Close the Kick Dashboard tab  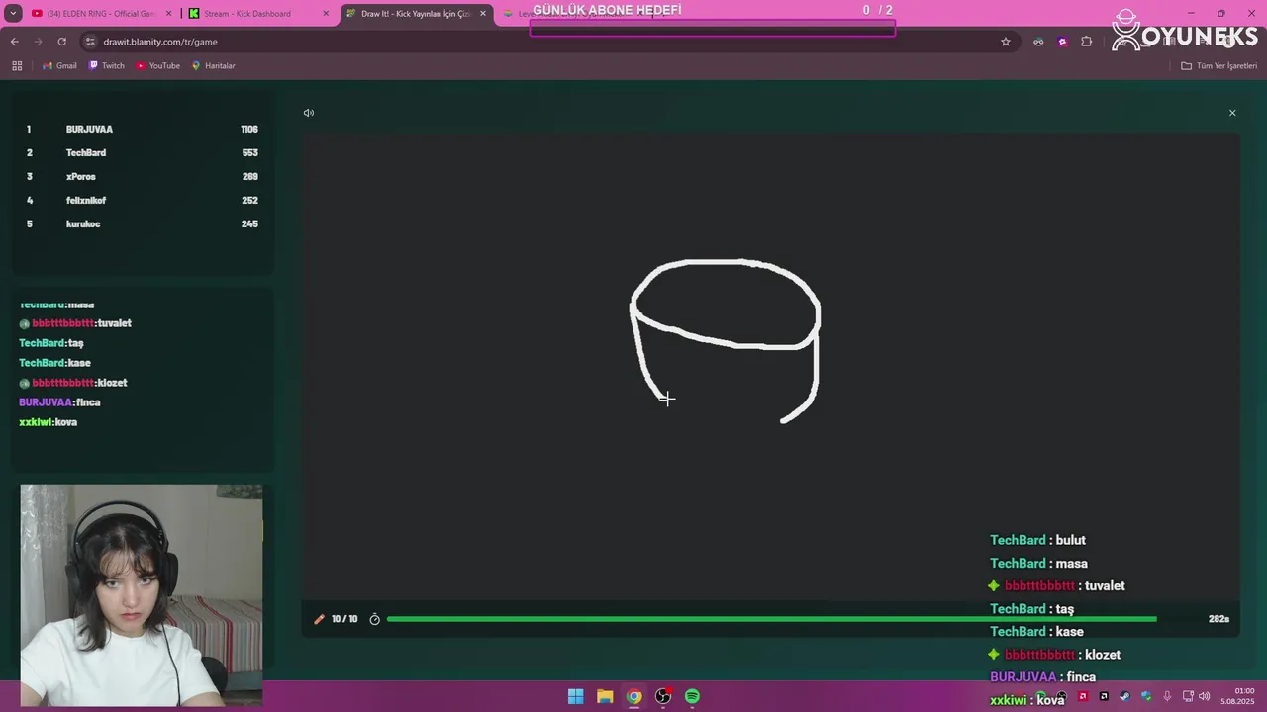326,14
